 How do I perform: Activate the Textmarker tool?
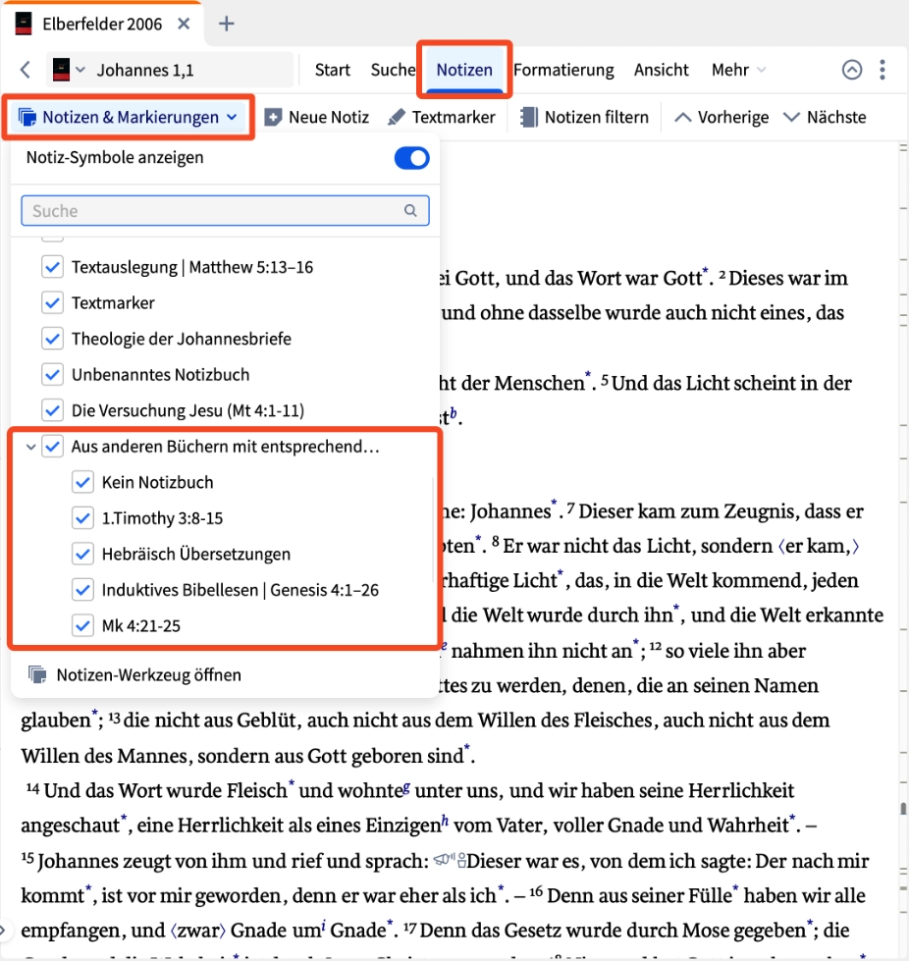click(442, 117)
